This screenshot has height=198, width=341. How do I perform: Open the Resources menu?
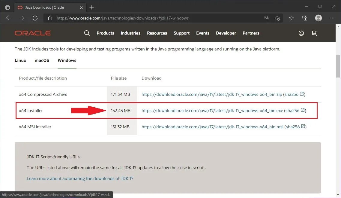coord(157,33)
